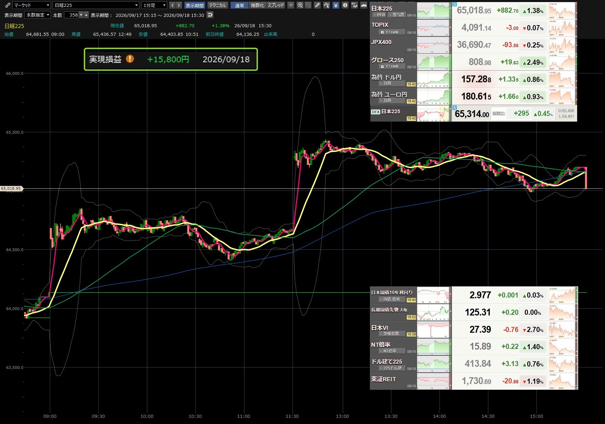The height and width of the screenshot is (424, 605).
Task: Switch to the テクニカル tab
Action: pyautogui.click(x=217, y=5)
